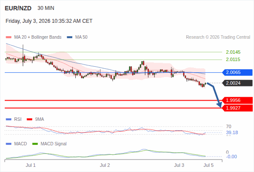The height and width of the screenshot is (172, 254).
Task: Click the 2.0145 resistance level label
Action: [233, 52]
